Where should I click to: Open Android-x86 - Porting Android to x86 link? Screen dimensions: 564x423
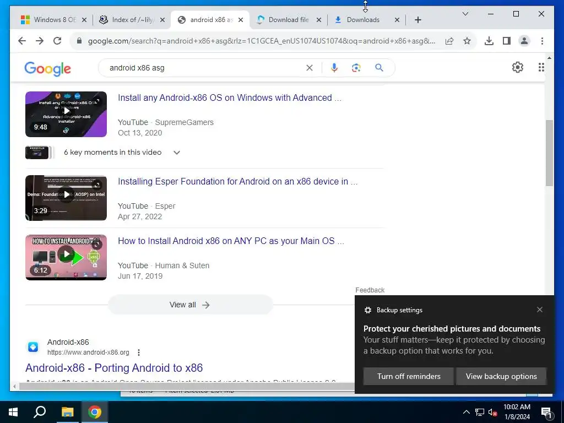(x=114, y=368)
